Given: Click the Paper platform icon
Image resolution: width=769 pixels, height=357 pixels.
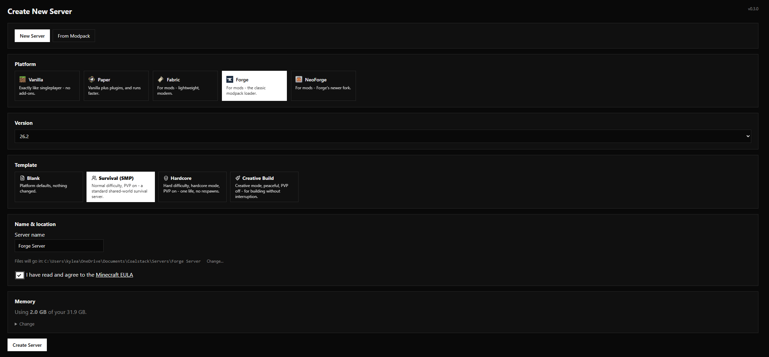Looking at the screenshot, I should (x=92, y=79).
